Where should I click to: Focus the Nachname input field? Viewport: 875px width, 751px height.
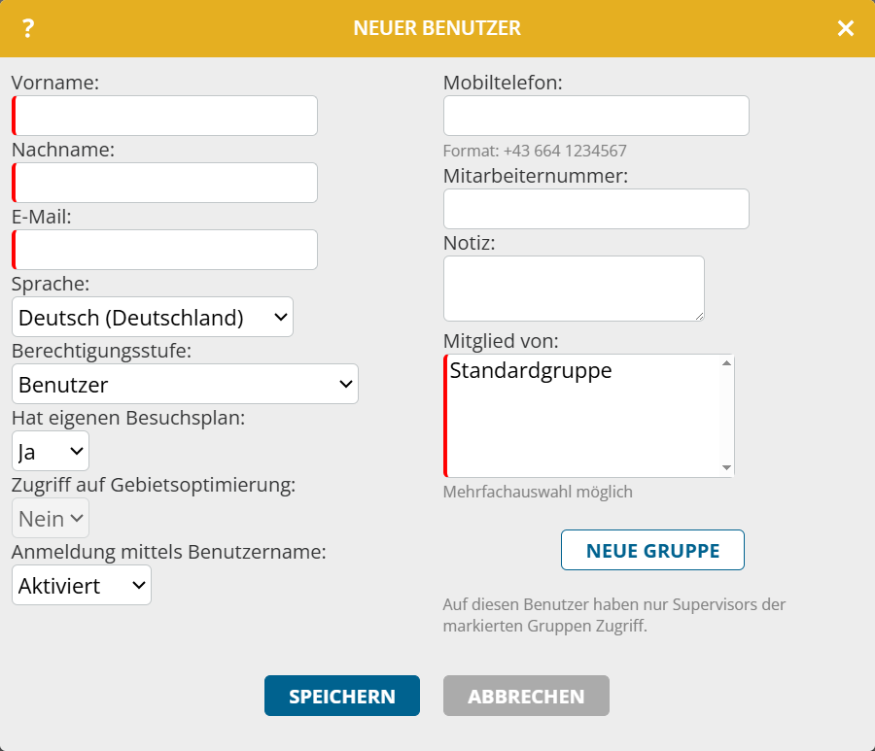coord(165,183)
